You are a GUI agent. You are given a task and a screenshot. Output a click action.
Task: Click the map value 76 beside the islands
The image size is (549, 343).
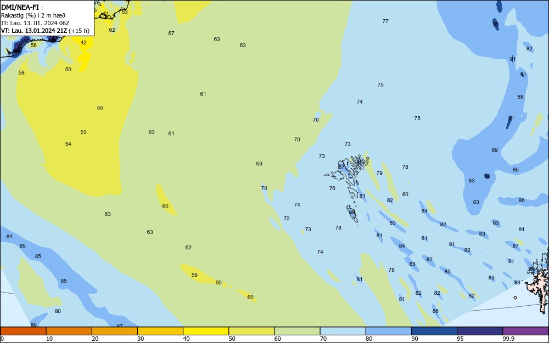coord(332,188)
